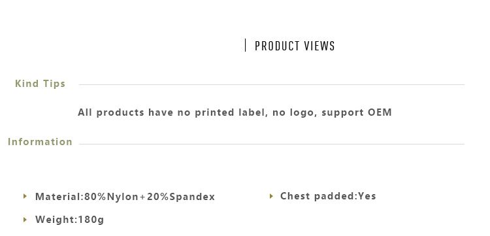This screenshot has height=236, width=490.
Task: Click the triangle bullet beside Chest padded
Action: 271,196
